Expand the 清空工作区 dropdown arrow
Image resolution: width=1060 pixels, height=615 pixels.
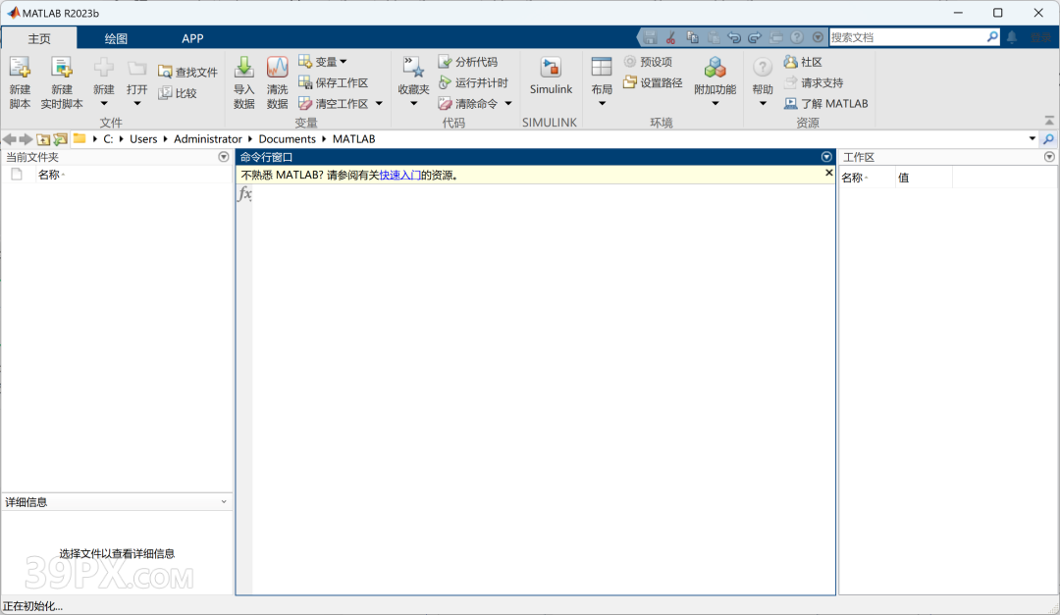[379, 103]
